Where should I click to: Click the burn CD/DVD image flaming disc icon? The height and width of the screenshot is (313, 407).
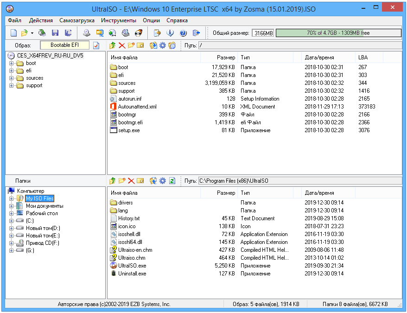pyautogui.click(x=139, y=33)
